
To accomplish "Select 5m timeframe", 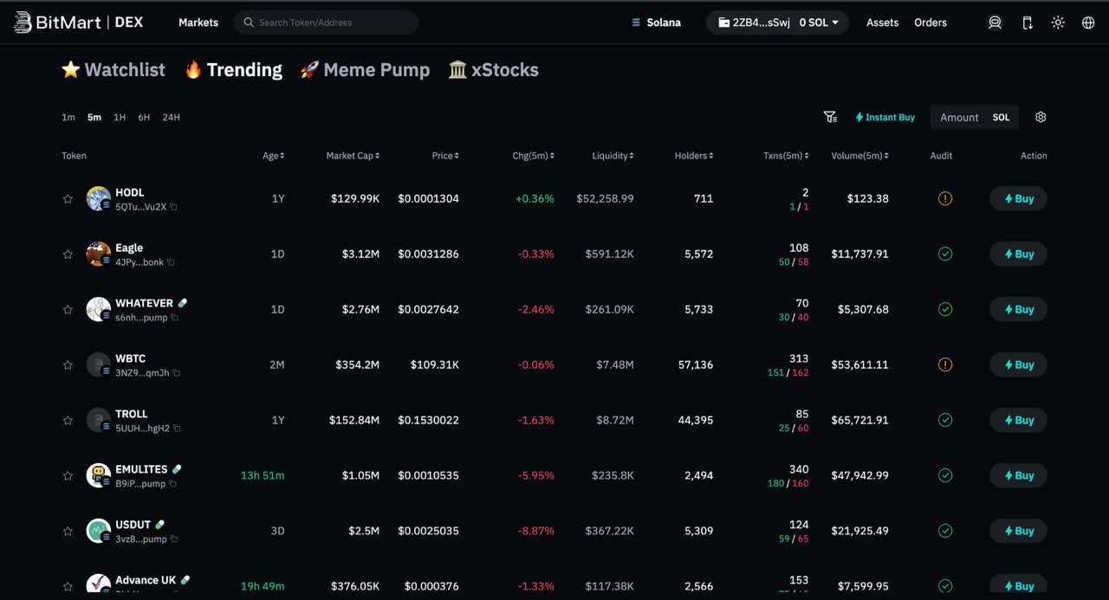I will (94, 117).
